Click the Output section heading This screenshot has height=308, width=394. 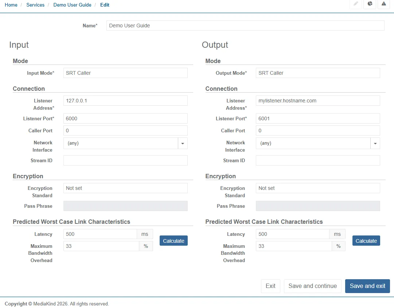coord(215,45)
